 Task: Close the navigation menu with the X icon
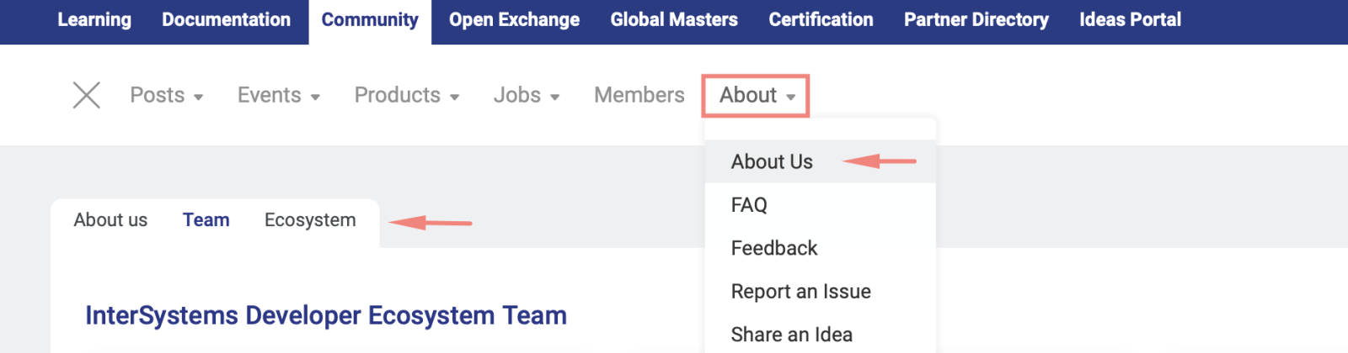[87, 95]
